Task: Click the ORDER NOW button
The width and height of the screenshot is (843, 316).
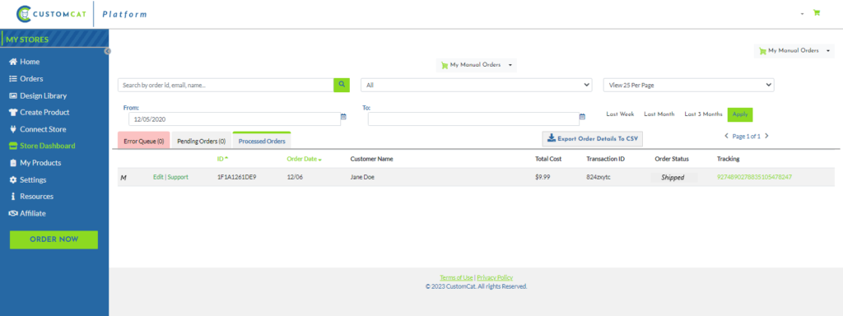Action: pos(54,239)
